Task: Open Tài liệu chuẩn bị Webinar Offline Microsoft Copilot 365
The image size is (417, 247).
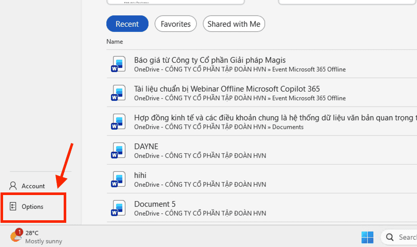Action: click(x=227, y=89)
